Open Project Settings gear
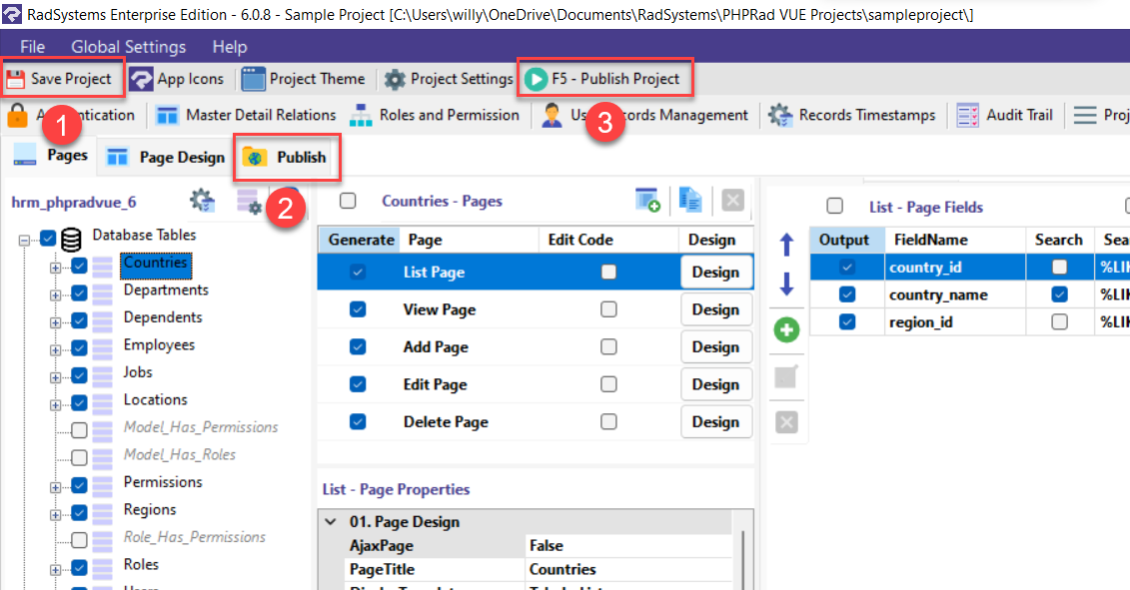 [449, 79]
